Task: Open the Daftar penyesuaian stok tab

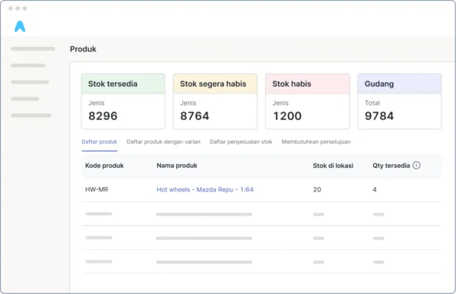Action: 241,142
